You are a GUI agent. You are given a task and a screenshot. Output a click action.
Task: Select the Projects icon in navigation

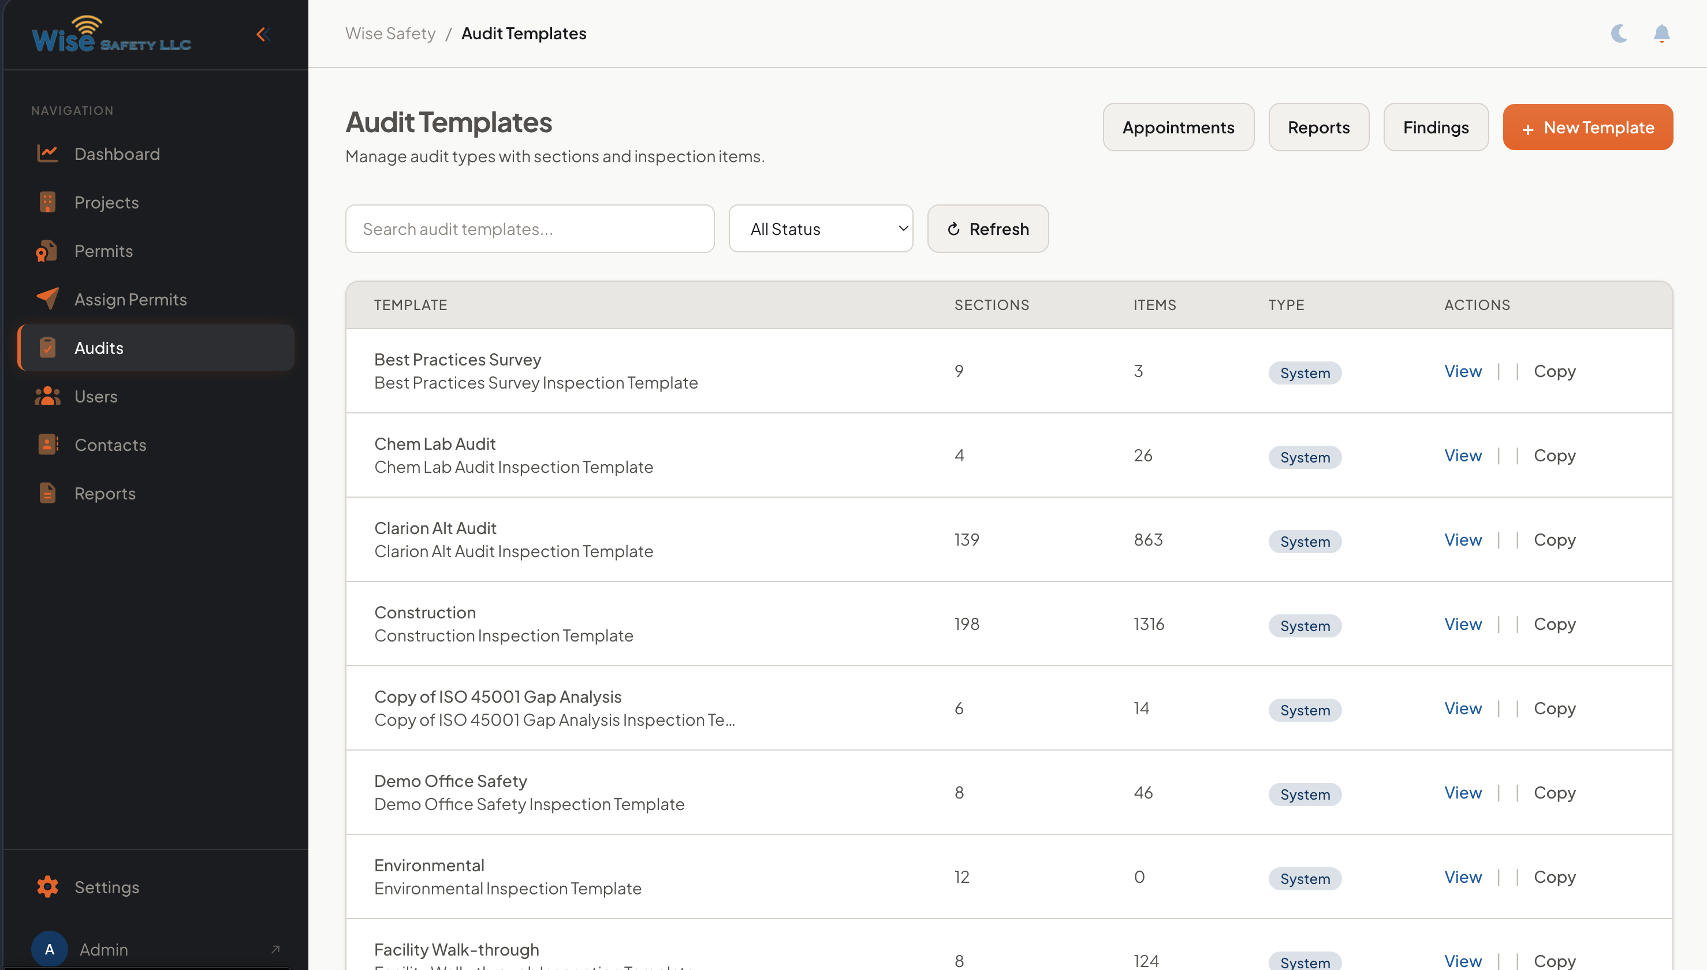(x=47, y=202)
